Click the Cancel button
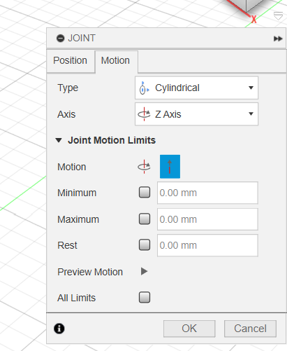The image size is (287, 351). pyautogui.click(x=250, y=329)
